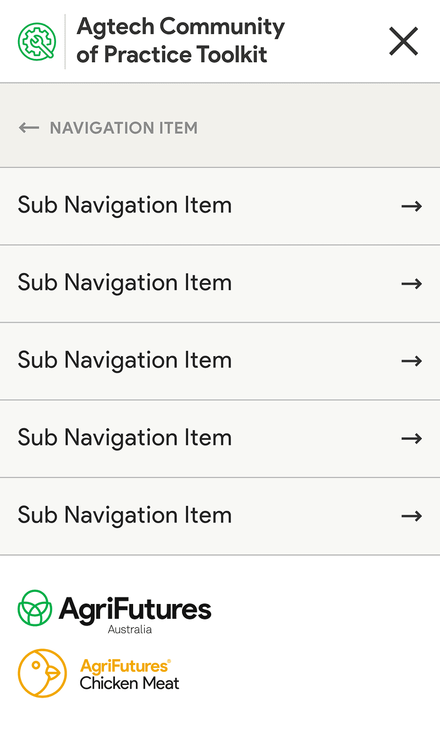Click the orange chicken circle icon
Screen dimensions: 440x740
point(42,673)
